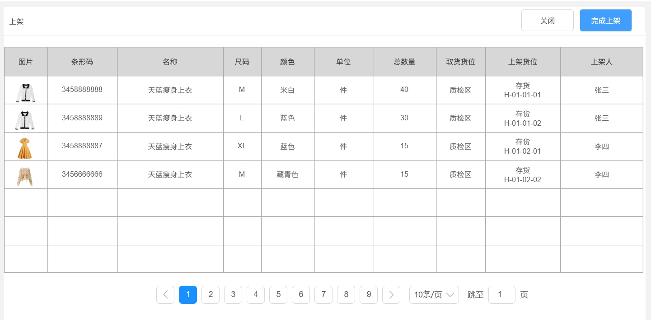651x320 pixels.
Task: Open the white jacket thumbnail for barcode 3458888888
Action: [x=26, y=92]
